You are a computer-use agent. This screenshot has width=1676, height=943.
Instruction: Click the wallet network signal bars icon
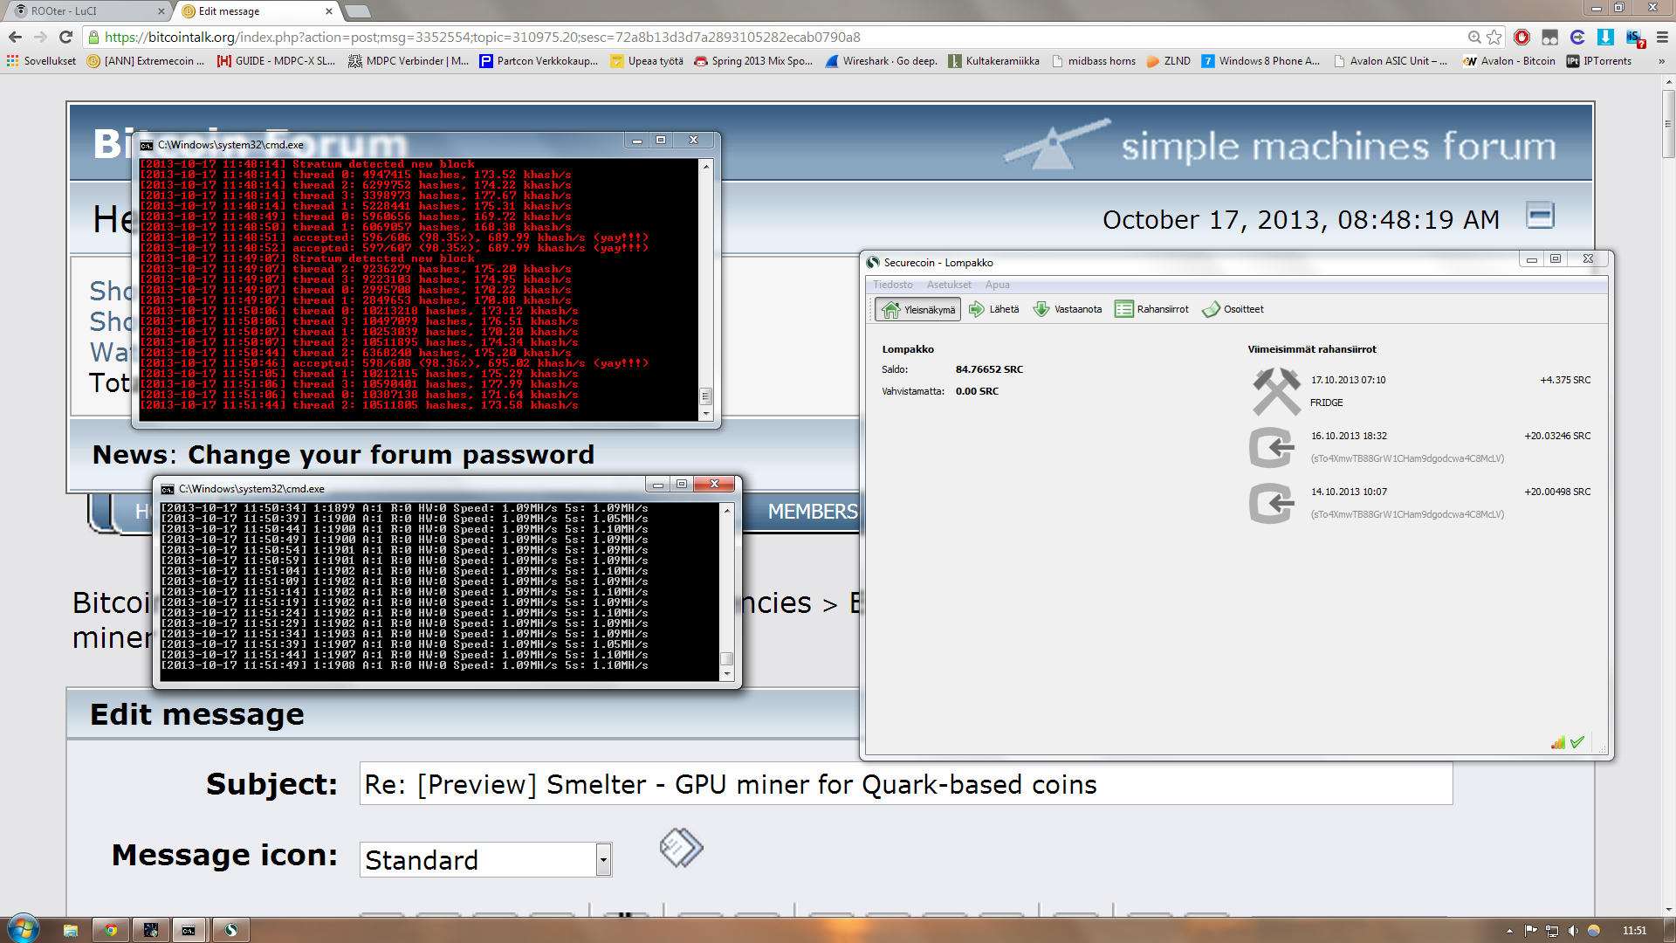pyautogui.click(x=1557, y=743)
